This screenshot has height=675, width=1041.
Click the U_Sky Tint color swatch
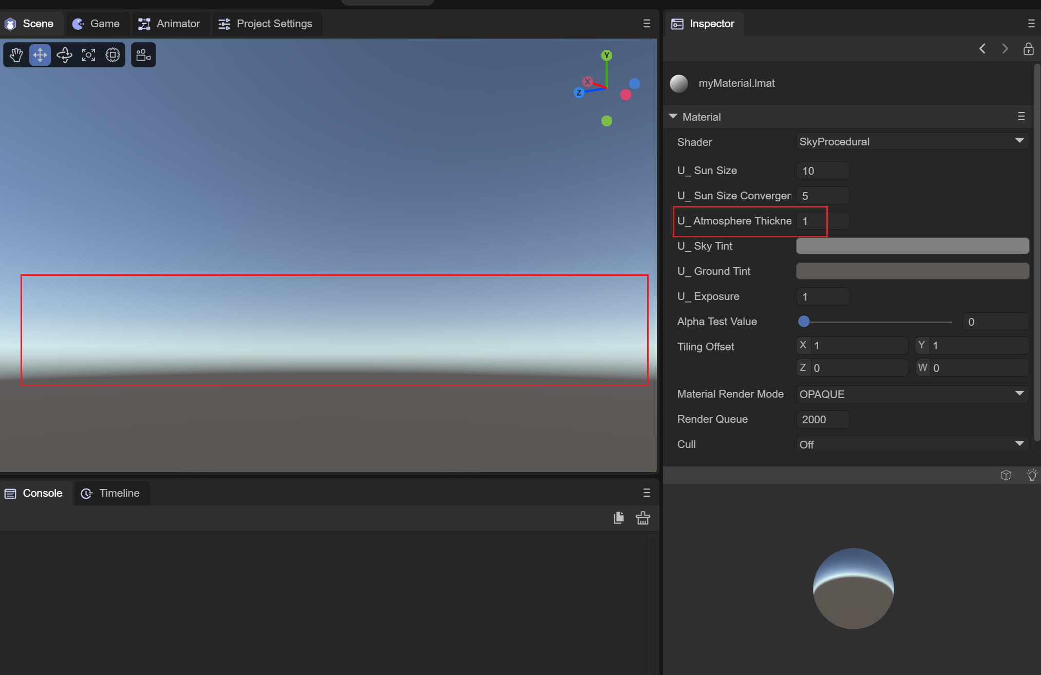[x=912, y=246]
